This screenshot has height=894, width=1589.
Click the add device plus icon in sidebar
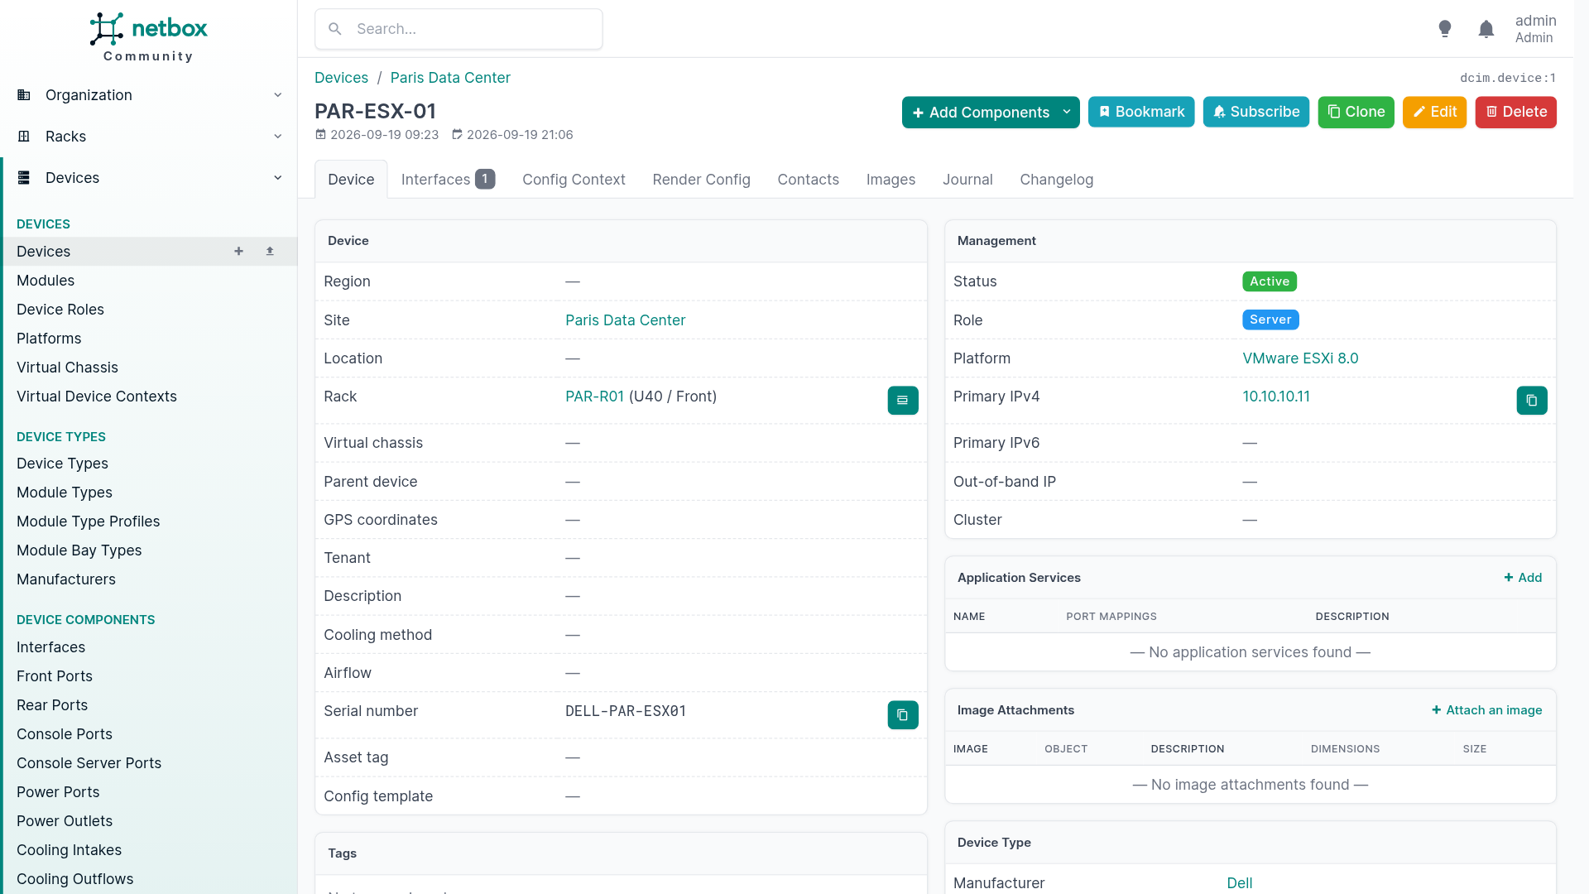[x=238, y=251]
